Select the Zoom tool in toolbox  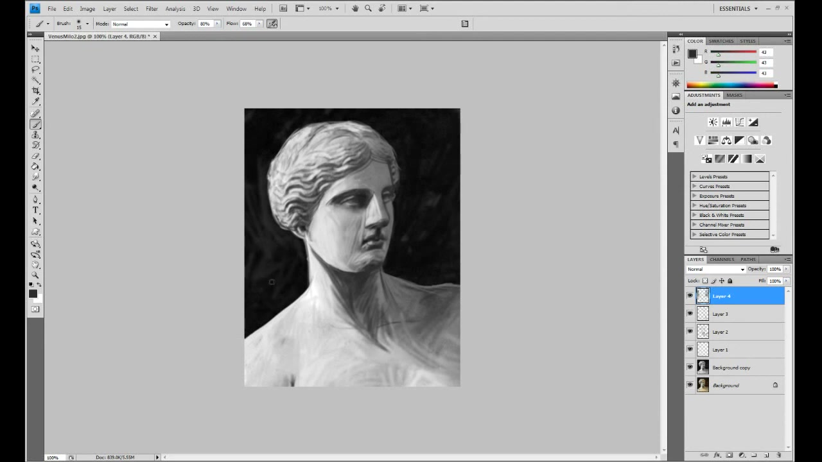click(x=35, y=275)
